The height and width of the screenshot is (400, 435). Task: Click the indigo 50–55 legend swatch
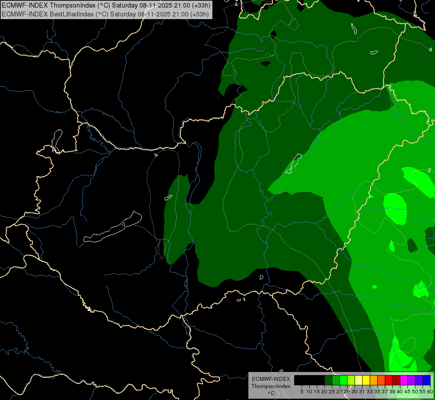pos(419,380)
